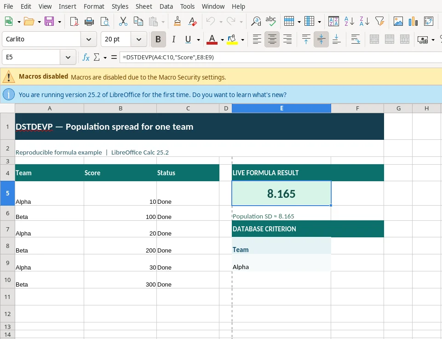This screenshot has height=339, width=442.
Task: Toggle Italic formatting
Action: coord(174,39)
